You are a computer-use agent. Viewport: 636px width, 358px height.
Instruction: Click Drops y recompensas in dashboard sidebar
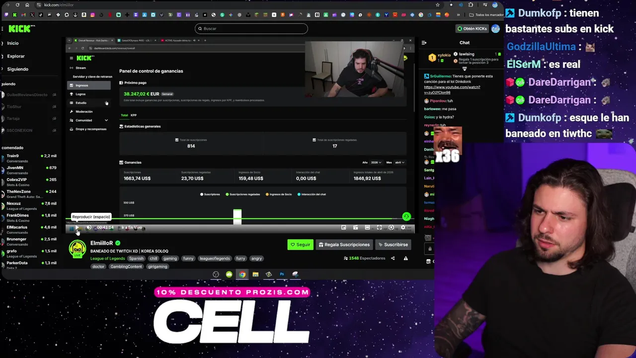pos(91,129)
